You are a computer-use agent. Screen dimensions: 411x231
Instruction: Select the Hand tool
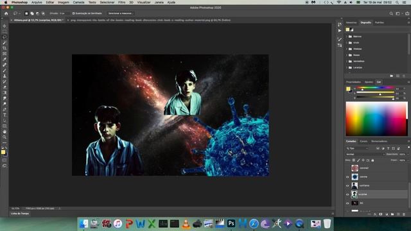click(4, 132)
